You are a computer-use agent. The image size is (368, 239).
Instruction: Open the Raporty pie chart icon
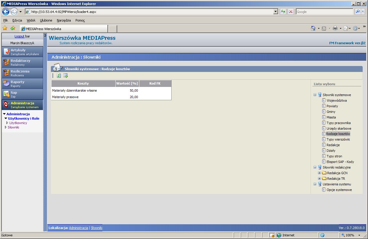(x=6, y=84)
